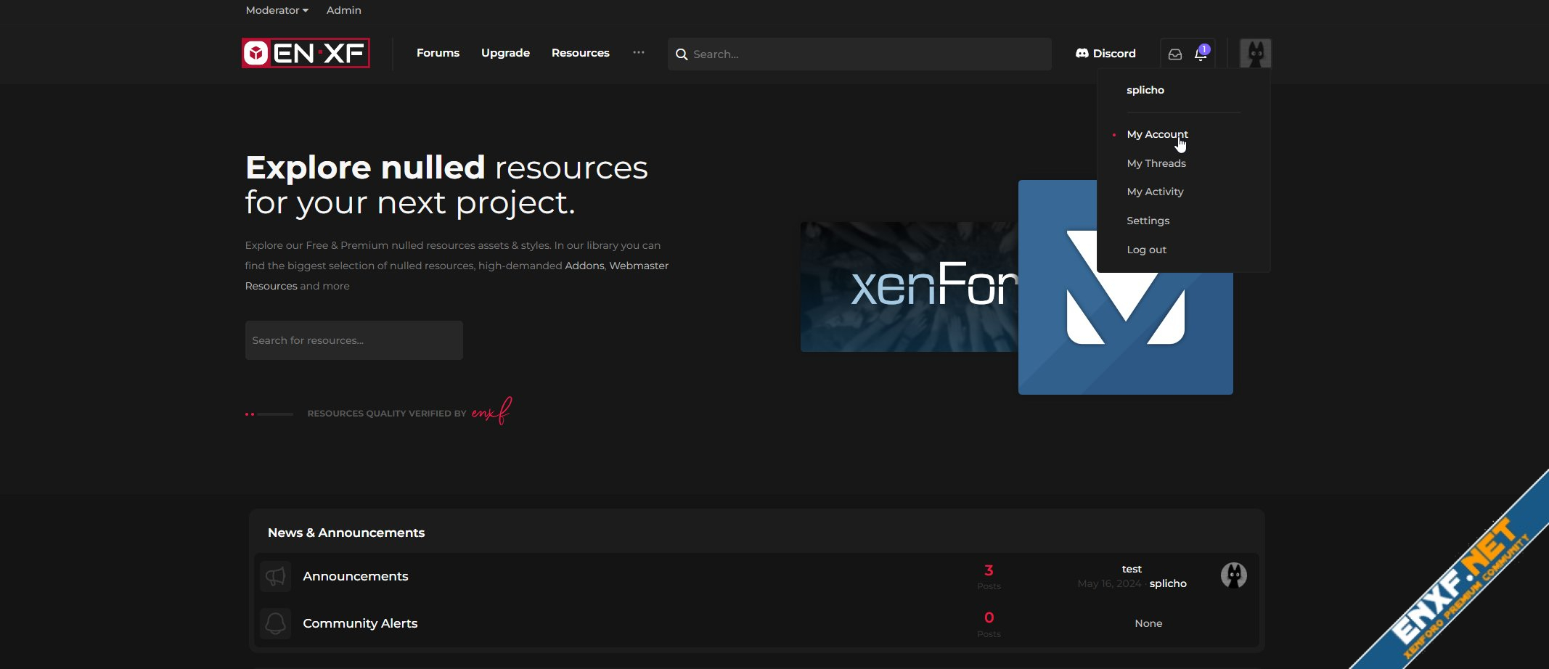Click the user avatar in header

1255,54
